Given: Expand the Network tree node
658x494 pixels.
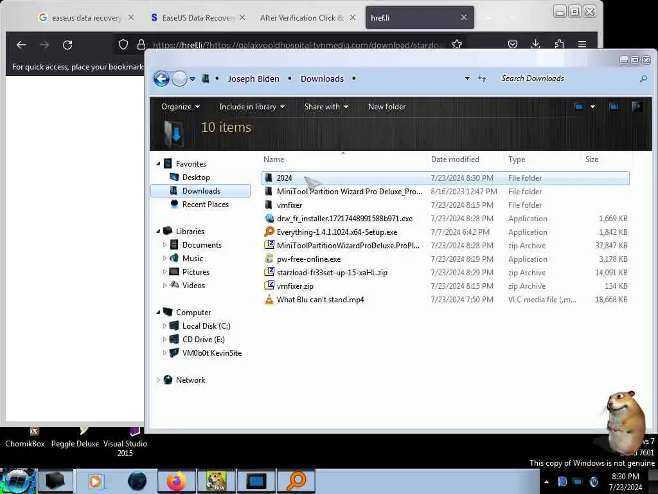Looking at the screenshot, I should coord(158,380).
